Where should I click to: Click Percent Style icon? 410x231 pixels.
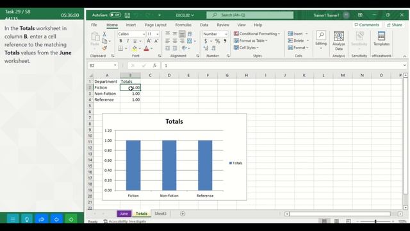(x=217, y=41)
